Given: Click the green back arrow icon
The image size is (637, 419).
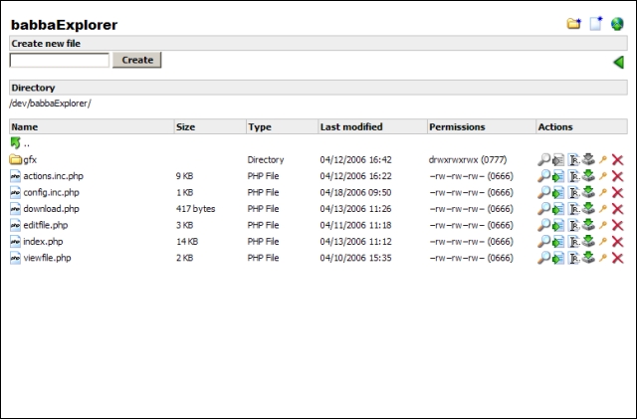Looking at the screenshot, I should 618,63.
